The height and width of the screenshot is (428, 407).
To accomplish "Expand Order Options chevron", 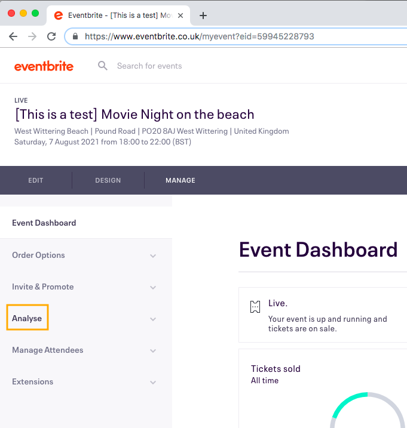I will tap(153, 255).
